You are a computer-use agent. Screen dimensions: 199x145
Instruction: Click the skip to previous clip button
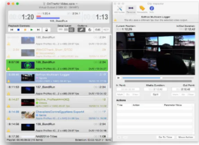(x=12, y=30)
